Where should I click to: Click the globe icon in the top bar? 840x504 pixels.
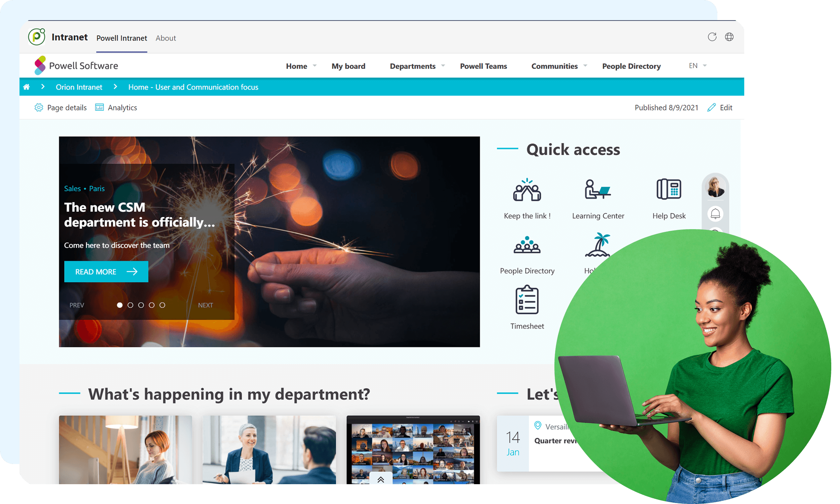[x=729, y=37]
